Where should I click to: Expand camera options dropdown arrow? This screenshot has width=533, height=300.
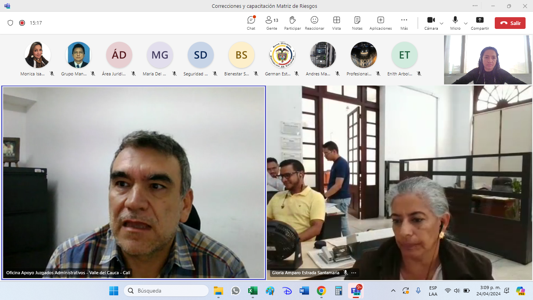tap(442, 23)
